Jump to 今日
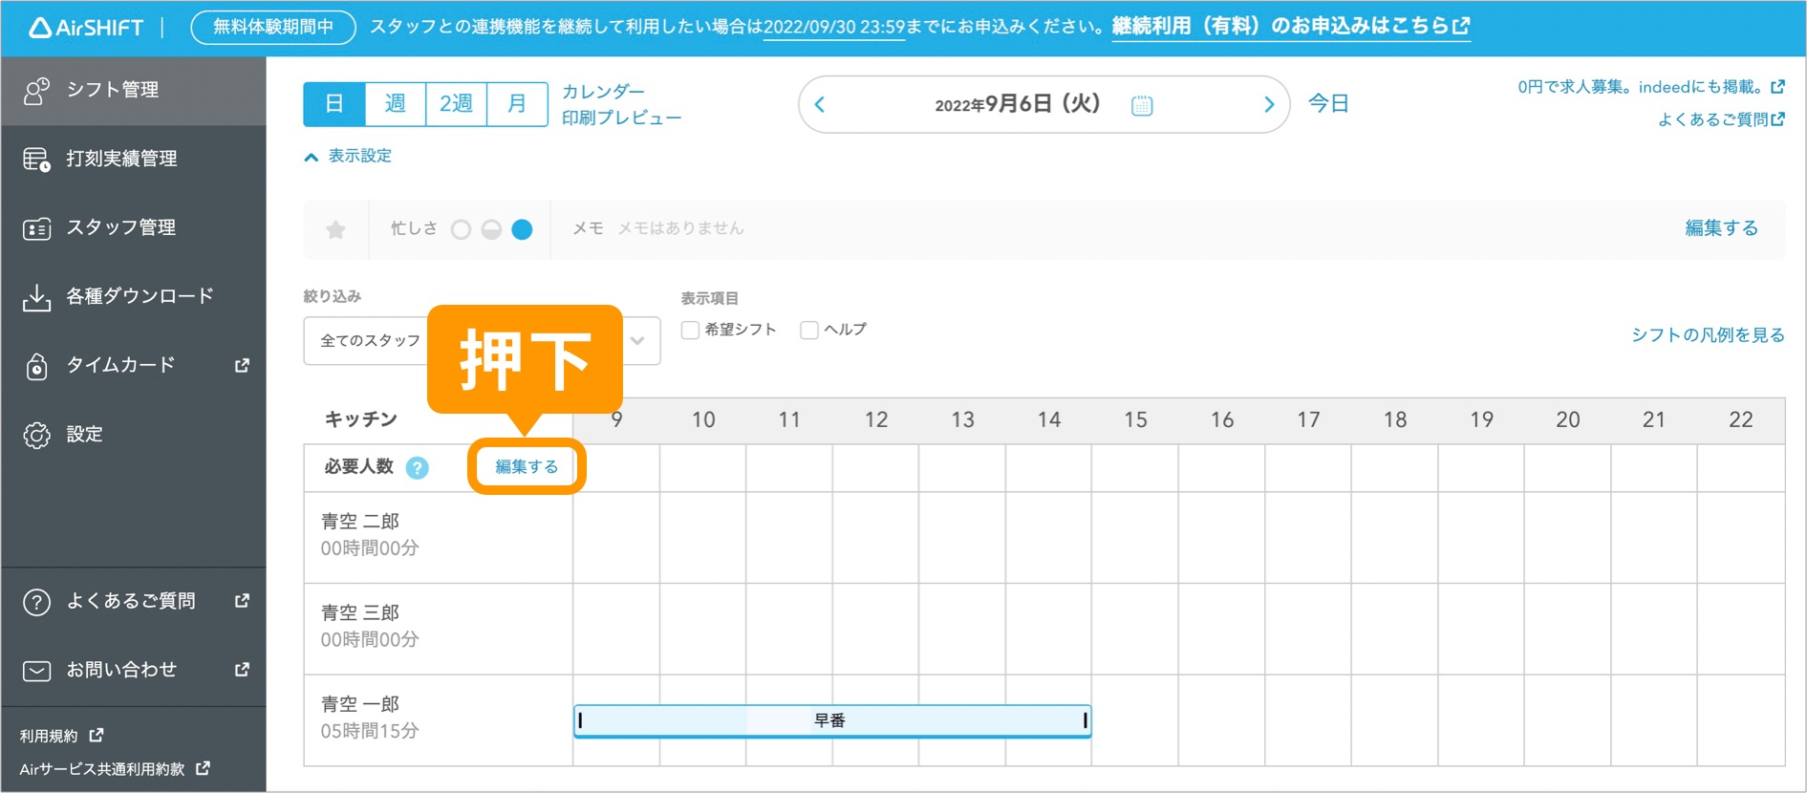 coord(1328,103)
